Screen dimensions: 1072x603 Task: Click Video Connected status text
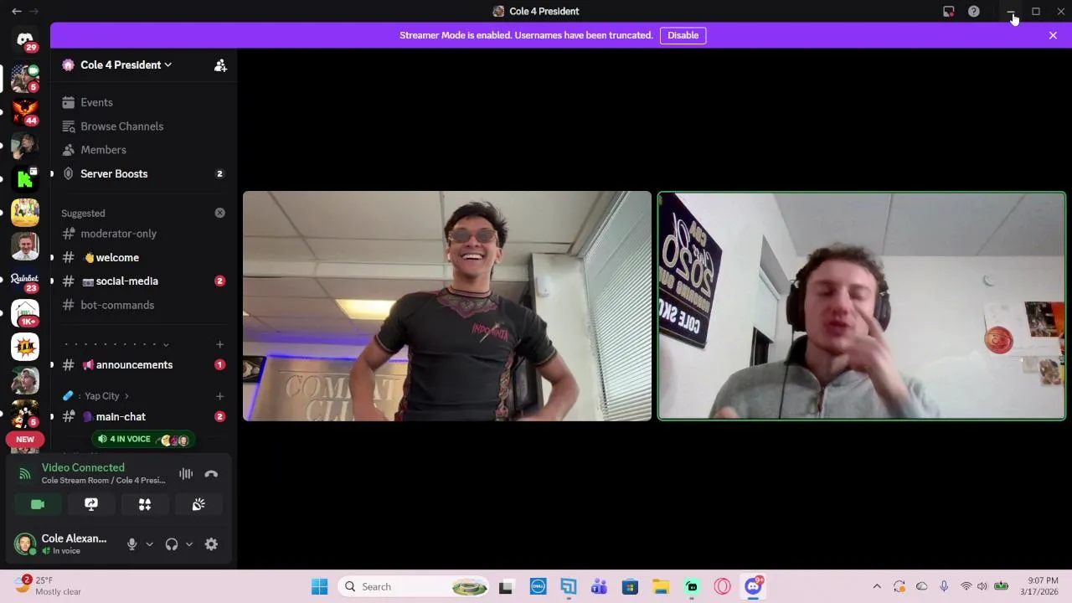pyautogui.click(x=83, y=468)
